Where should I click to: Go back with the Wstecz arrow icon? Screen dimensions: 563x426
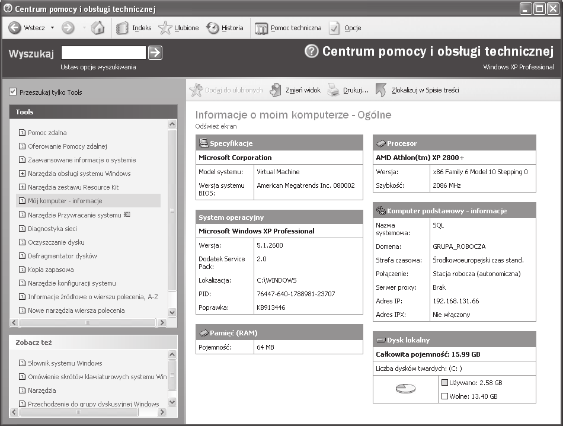15,28
